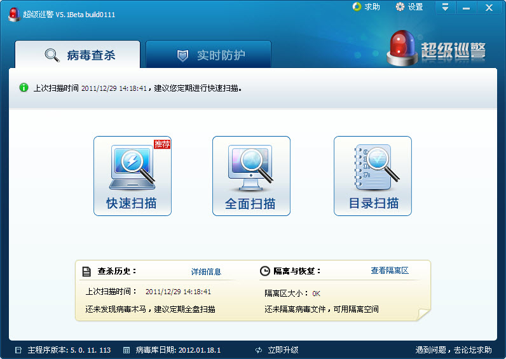Screen dimensions: 506x359
Task: Click the 求助 help icon
Action: [357, 7]
